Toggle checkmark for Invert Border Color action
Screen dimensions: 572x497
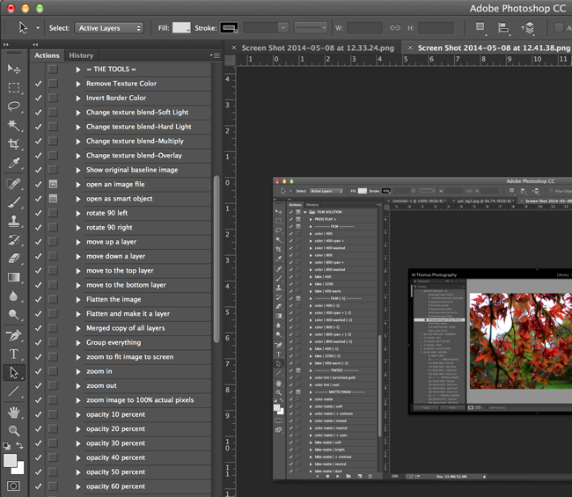click(x=38, y=99)
